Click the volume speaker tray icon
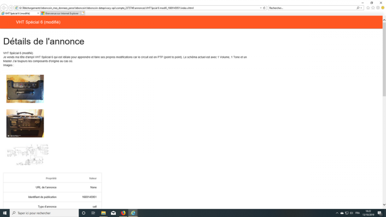Screen dimensions: 386x217 tap(352, 213)
